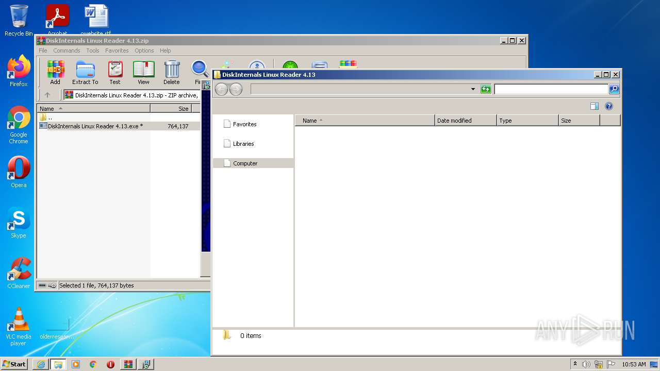Go up one level in WinRAR
The image size is (660, 371).
pos(47,95)
